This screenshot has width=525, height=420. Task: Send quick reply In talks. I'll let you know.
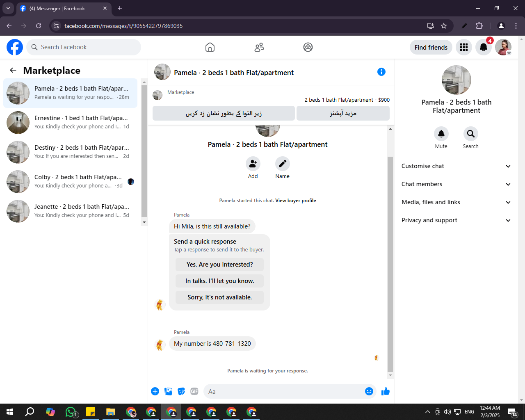tap(220, 281)
